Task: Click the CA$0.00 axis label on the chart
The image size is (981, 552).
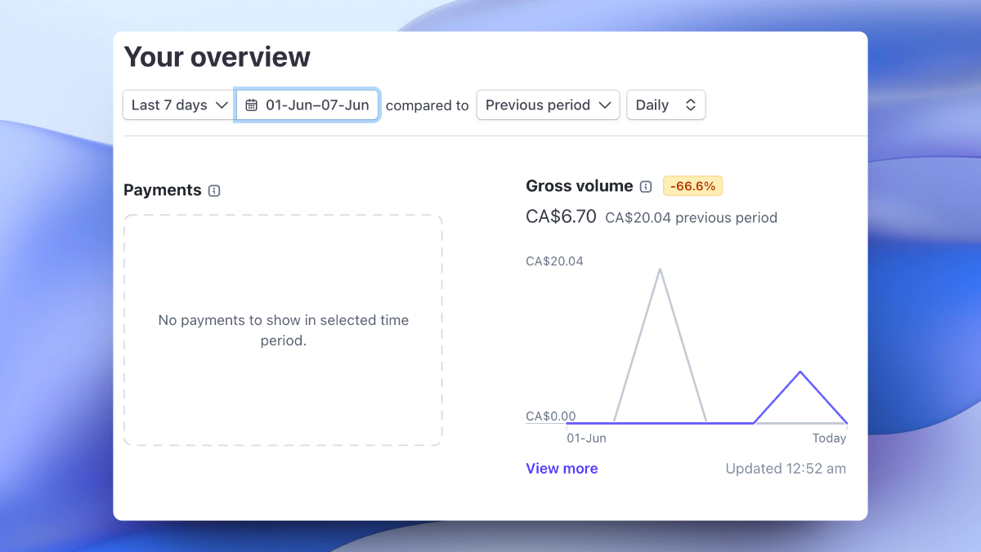Action: tap(550, 416)
